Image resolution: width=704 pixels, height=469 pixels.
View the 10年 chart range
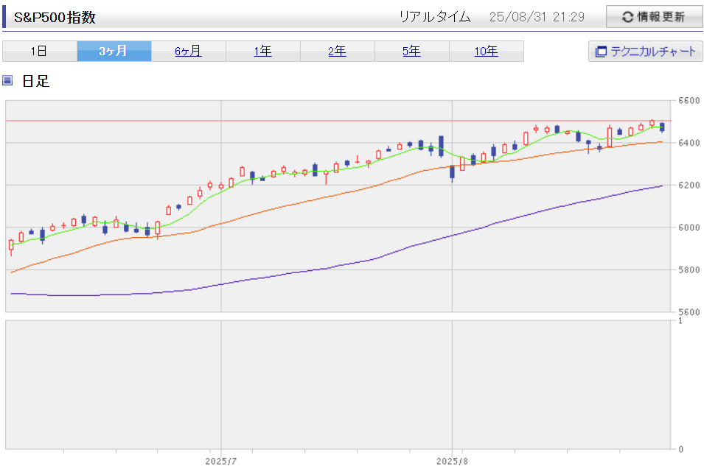tap(487, 51)
